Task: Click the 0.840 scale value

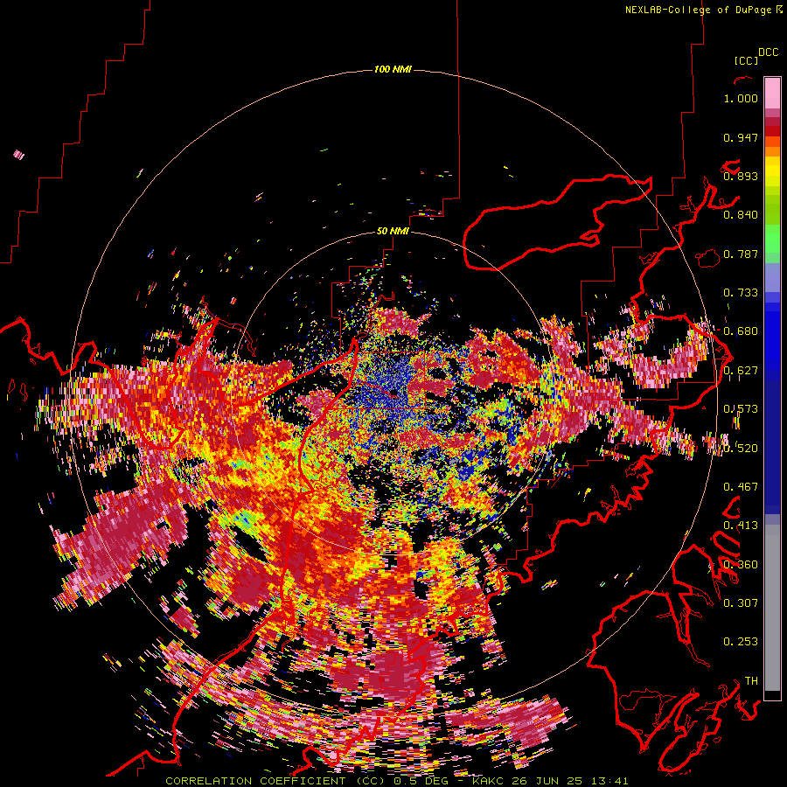Action: (741, 215)
